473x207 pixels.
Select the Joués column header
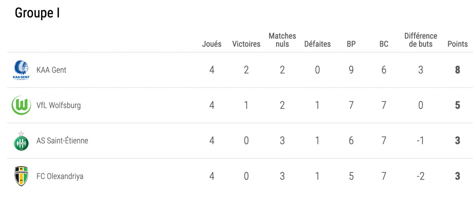pyautogui.click(x=212, y=44)
